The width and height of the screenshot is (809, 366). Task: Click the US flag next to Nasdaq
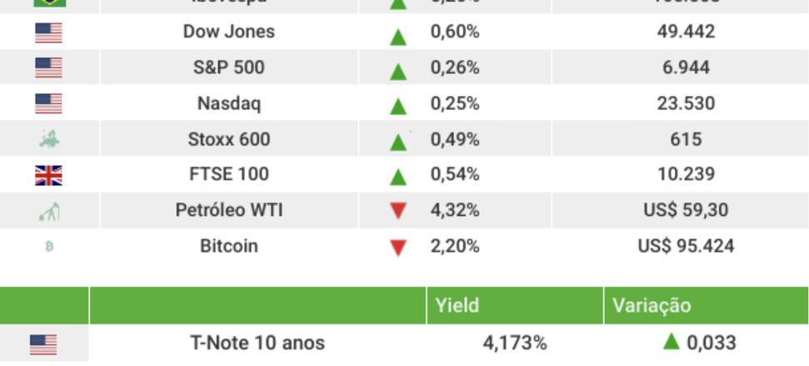click(x=49, y=104)
